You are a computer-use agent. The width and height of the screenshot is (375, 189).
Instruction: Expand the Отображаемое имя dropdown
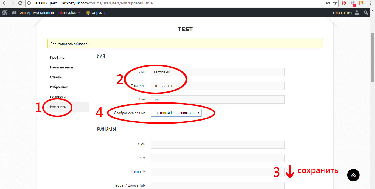point(176,113)
